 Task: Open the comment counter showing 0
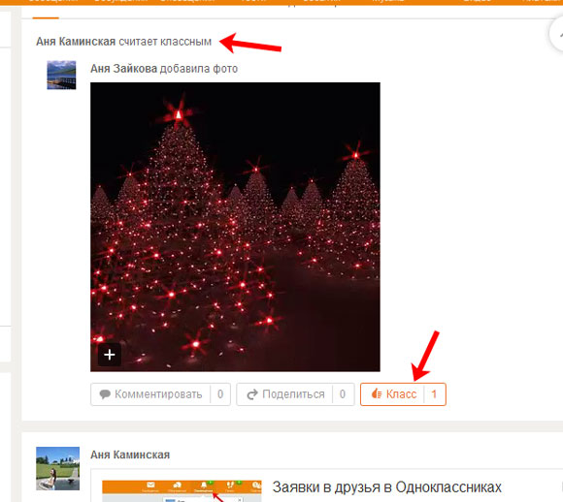220,394
